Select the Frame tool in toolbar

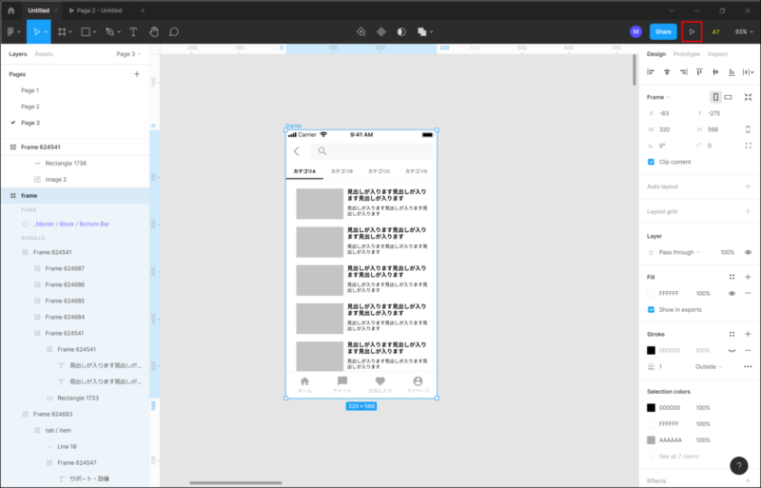pyautogui.click(x=63, y=31)
